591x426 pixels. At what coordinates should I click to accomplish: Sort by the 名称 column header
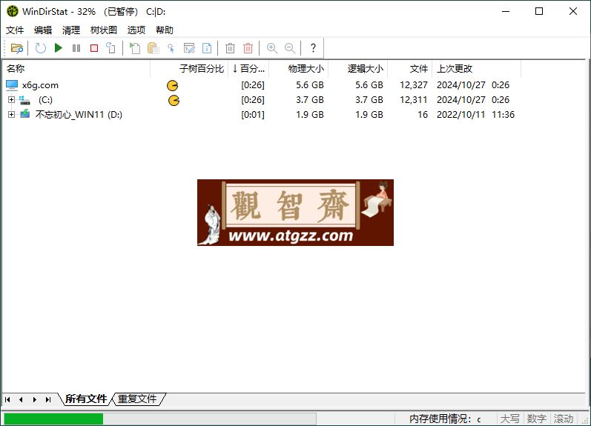(76, 69)
